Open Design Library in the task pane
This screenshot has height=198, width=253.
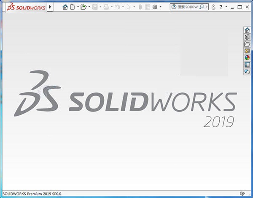click(x=247, y=37)
